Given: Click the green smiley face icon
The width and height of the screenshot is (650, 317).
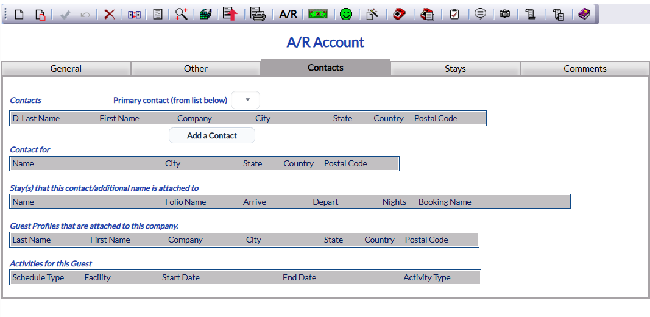Looking at the screenshot, I should pos(346,14).
